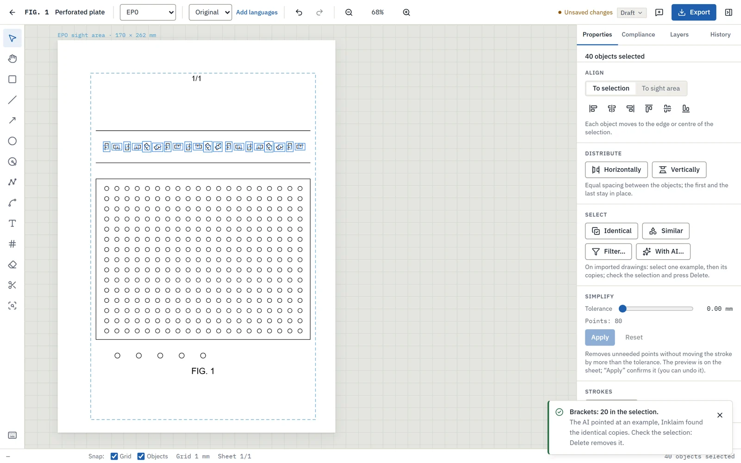This screenshot has height=463, width=741.
Task: Undo the last action
Action: [x=299, y=13]
